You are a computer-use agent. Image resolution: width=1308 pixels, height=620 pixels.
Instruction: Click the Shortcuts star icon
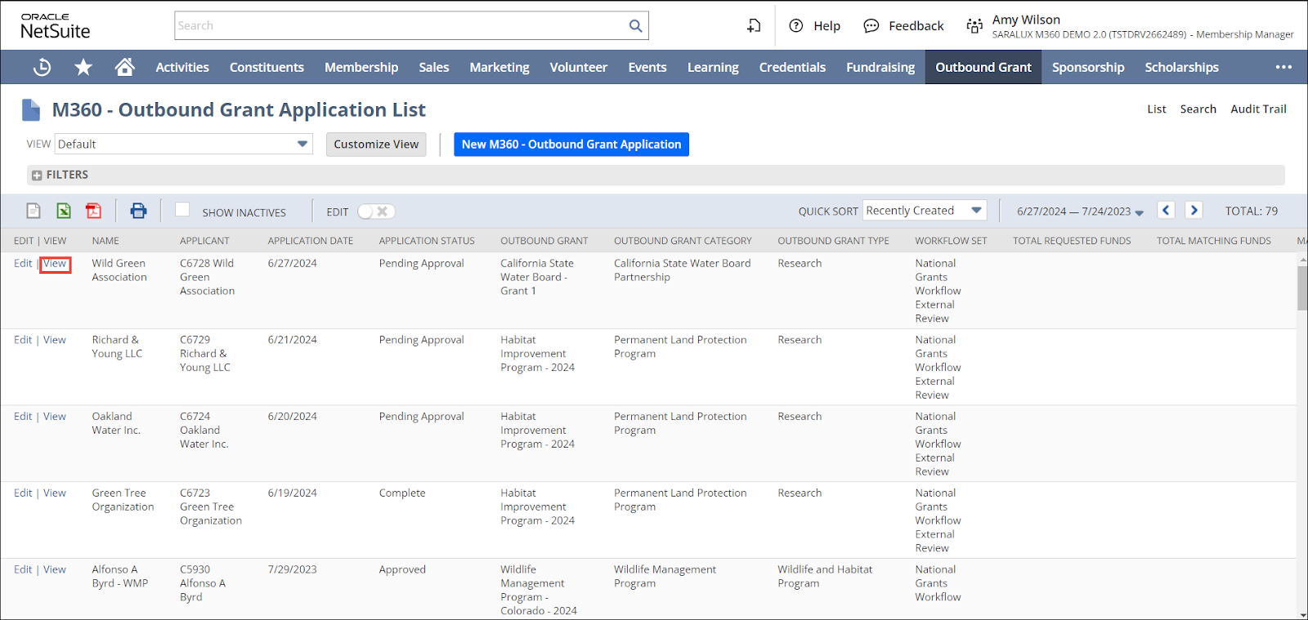coord(83,67)
